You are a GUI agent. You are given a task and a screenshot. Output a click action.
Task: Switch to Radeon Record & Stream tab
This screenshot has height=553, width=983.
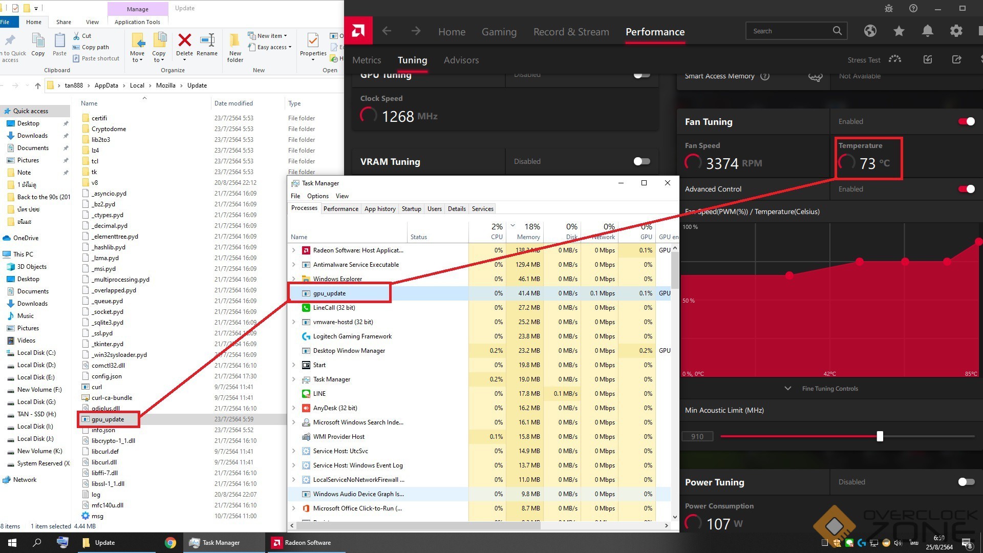pyautogui.click(x=571, y=32)
